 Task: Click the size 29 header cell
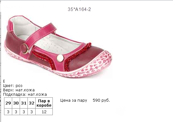[x=8, y=103]
